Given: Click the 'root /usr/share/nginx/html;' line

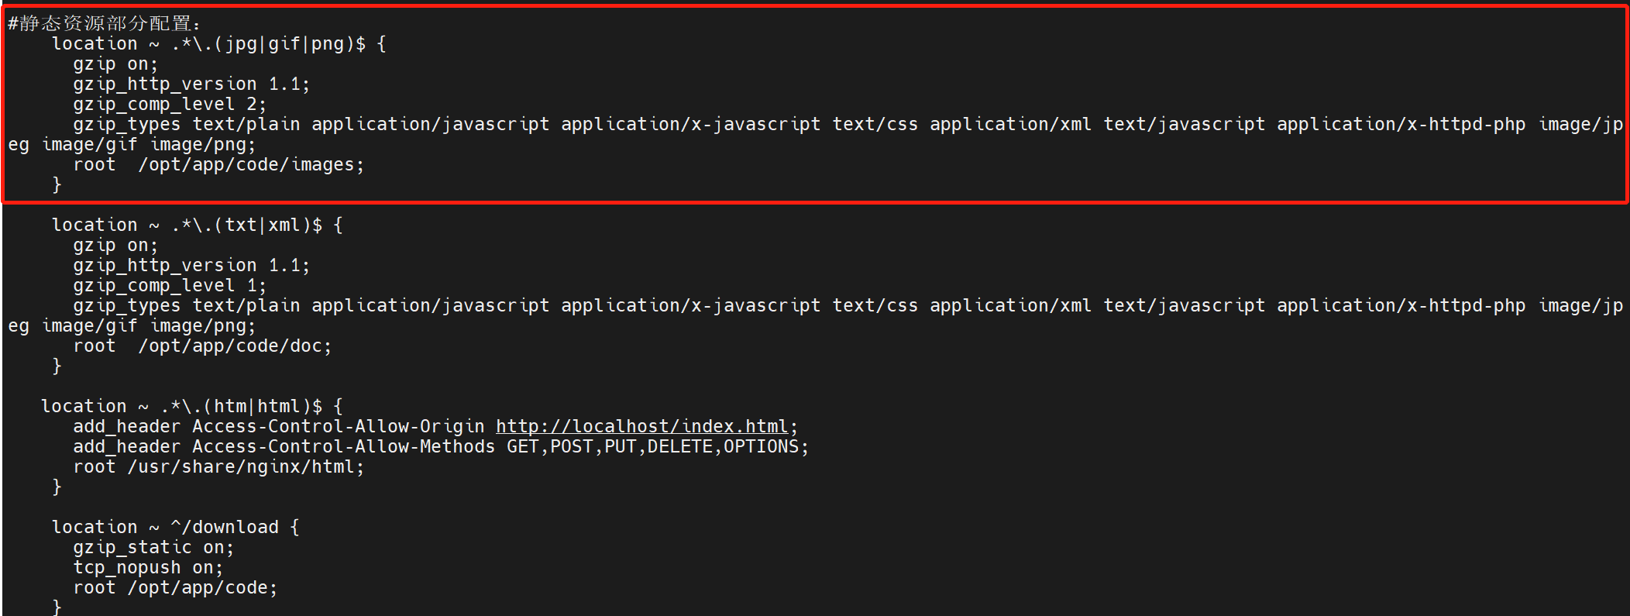Looking at the screenshot, I should click(218, 466).
